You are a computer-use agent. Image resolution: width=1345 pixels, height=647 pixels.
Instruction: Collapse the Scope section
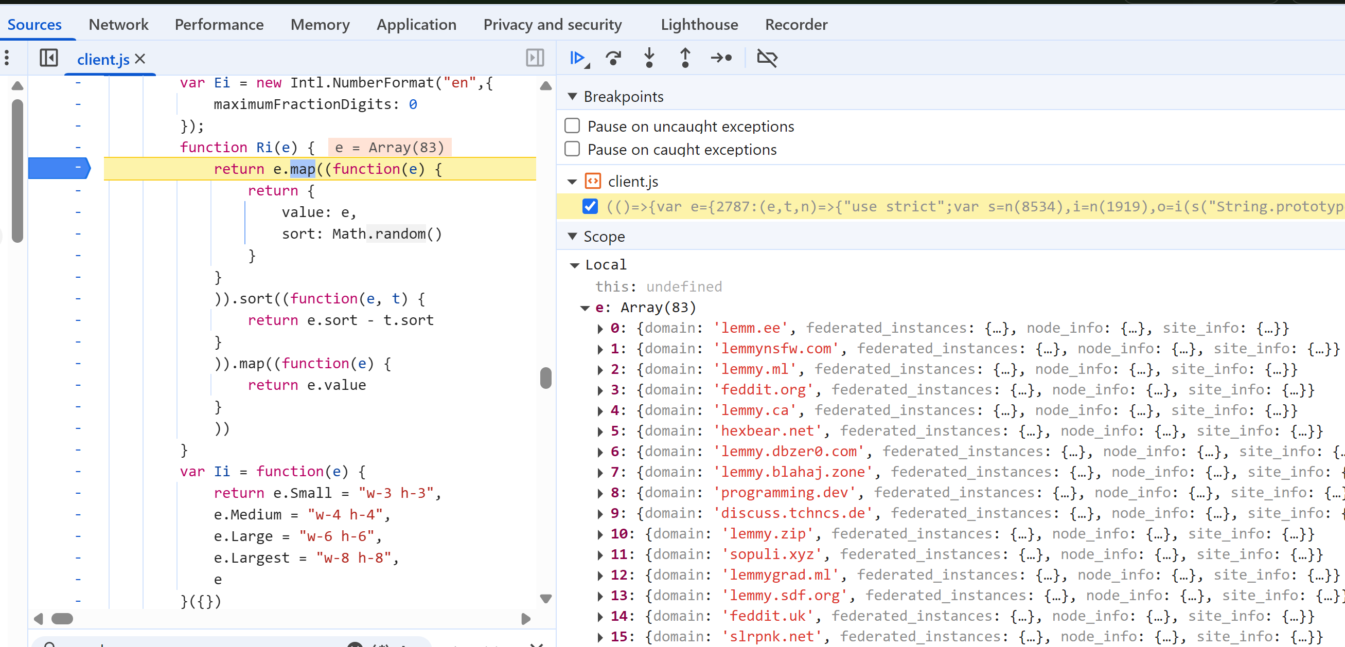point(572,237)
